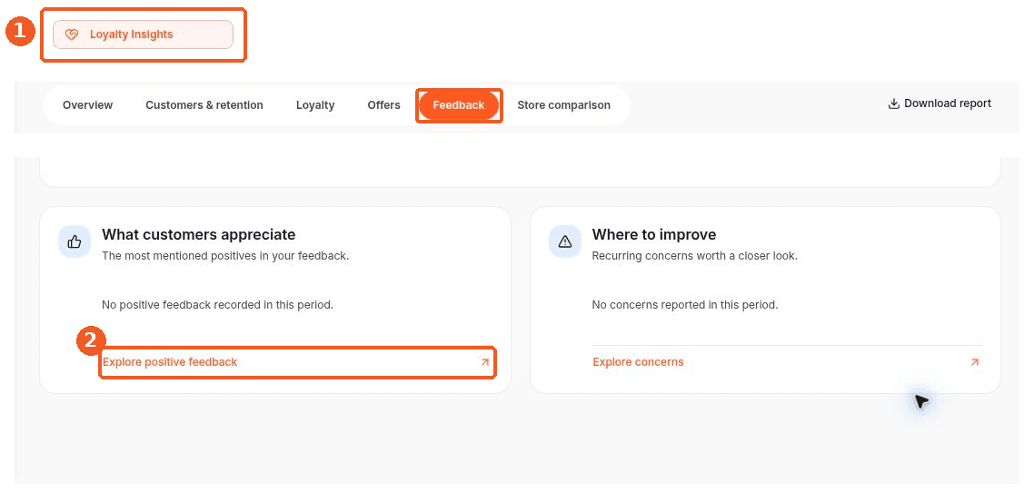Switch to the Overview tab
The height and width of the screenshot is (502, 1034).
[88, 105]
